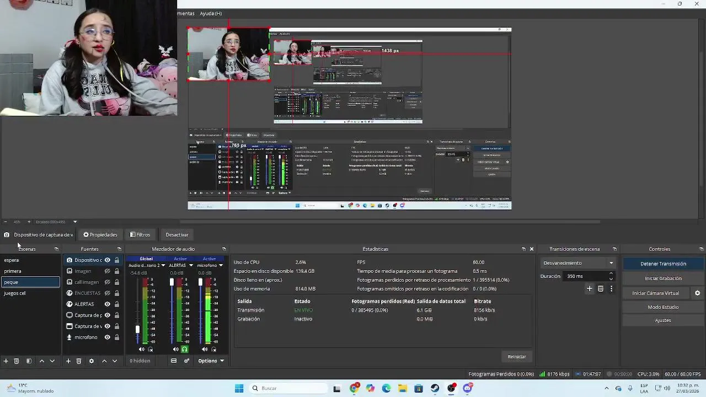Delete scene transition with trash icon
This screenshot has width=706, height=397.
point(601,288)
